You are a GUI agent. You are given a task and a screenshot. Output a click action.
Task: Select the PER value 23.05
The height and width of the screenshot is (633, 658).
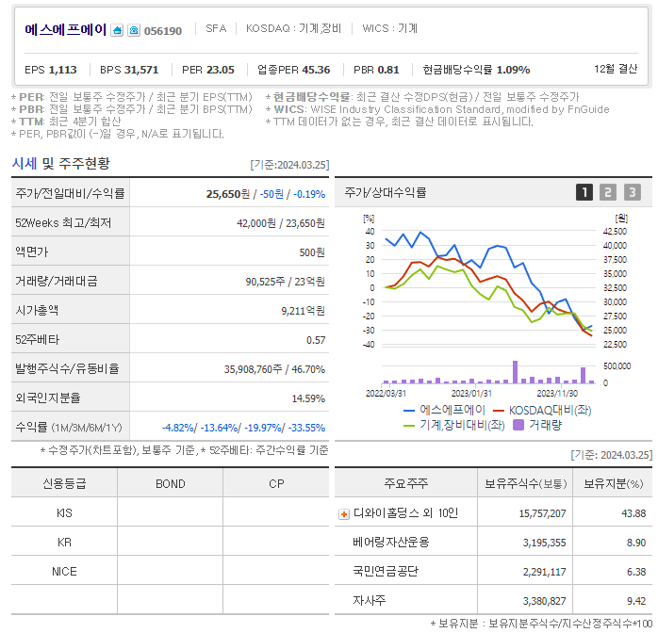pyautogui.click(x=220, y=70)
